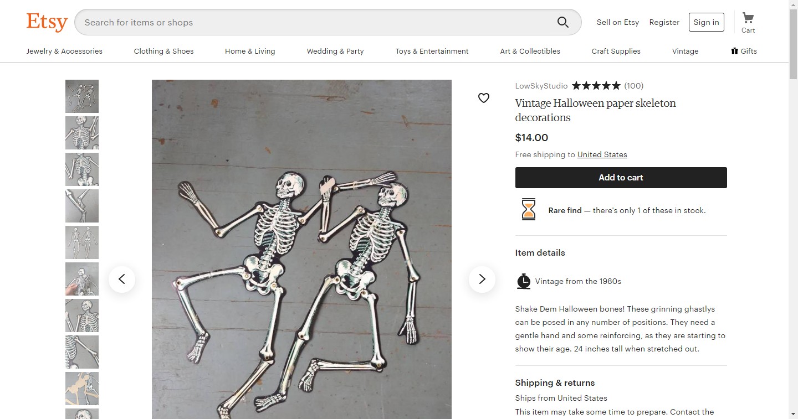Click the hourglass rare find icon

[529, 210]
